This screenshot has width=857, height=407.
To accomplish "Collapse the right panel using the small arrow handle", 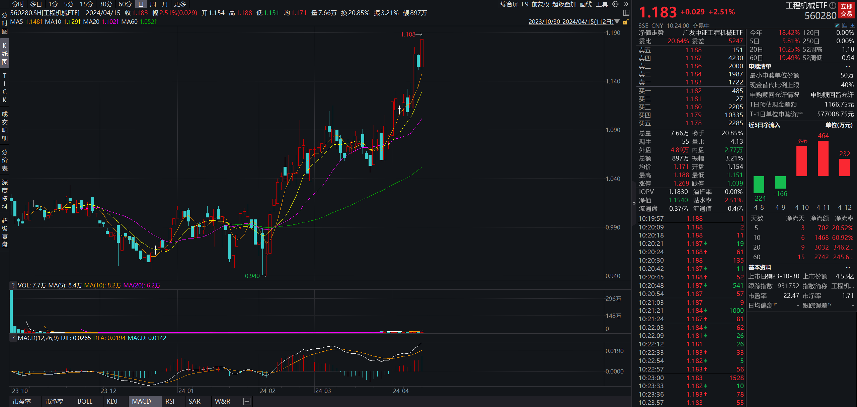I will click(634, 203).
